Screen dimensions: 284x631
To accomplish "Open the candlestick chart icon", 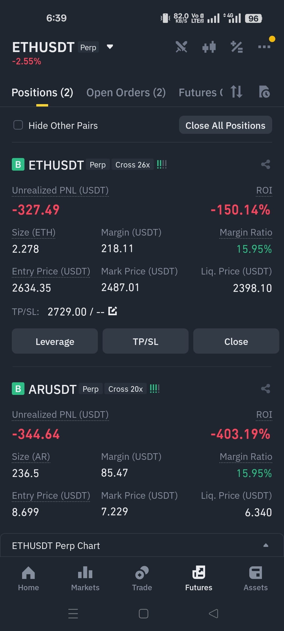I will (209, 47).
